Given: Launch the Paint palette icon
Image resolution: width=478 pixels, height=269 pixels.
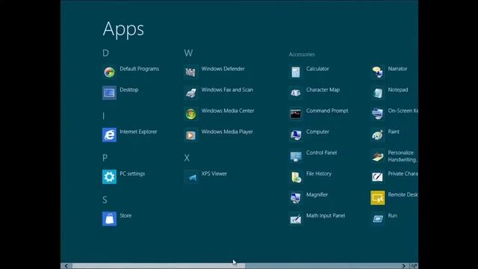Looking at the screenshot, I should coord(377,135).
